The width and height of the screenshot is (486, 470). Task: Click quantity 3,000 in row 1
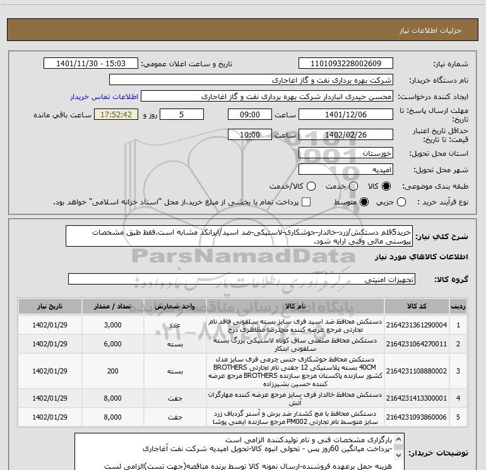113,325
